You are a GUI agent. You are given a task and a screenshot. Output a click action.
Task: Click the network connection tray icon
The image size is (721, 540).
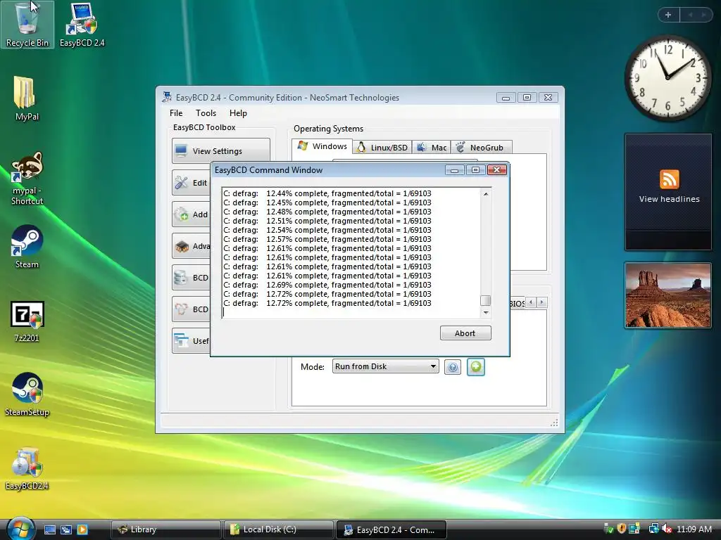point(653,529)
